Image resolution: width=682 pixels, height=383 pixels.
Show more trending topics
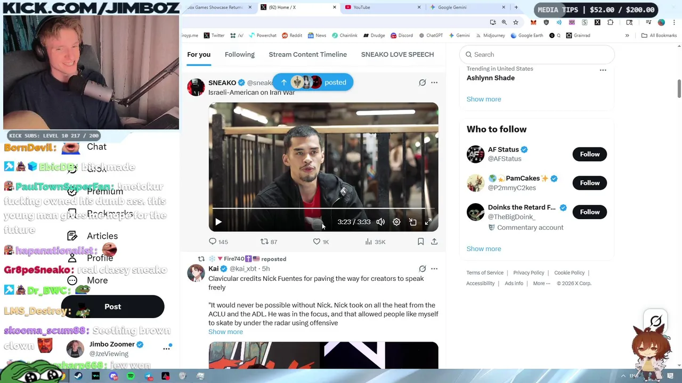click(x=484, y=99)
